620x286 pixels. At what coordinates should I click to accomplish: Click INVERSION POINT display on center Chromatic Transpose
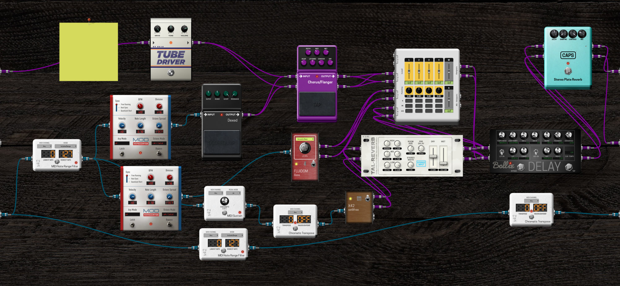pos(304,220)
